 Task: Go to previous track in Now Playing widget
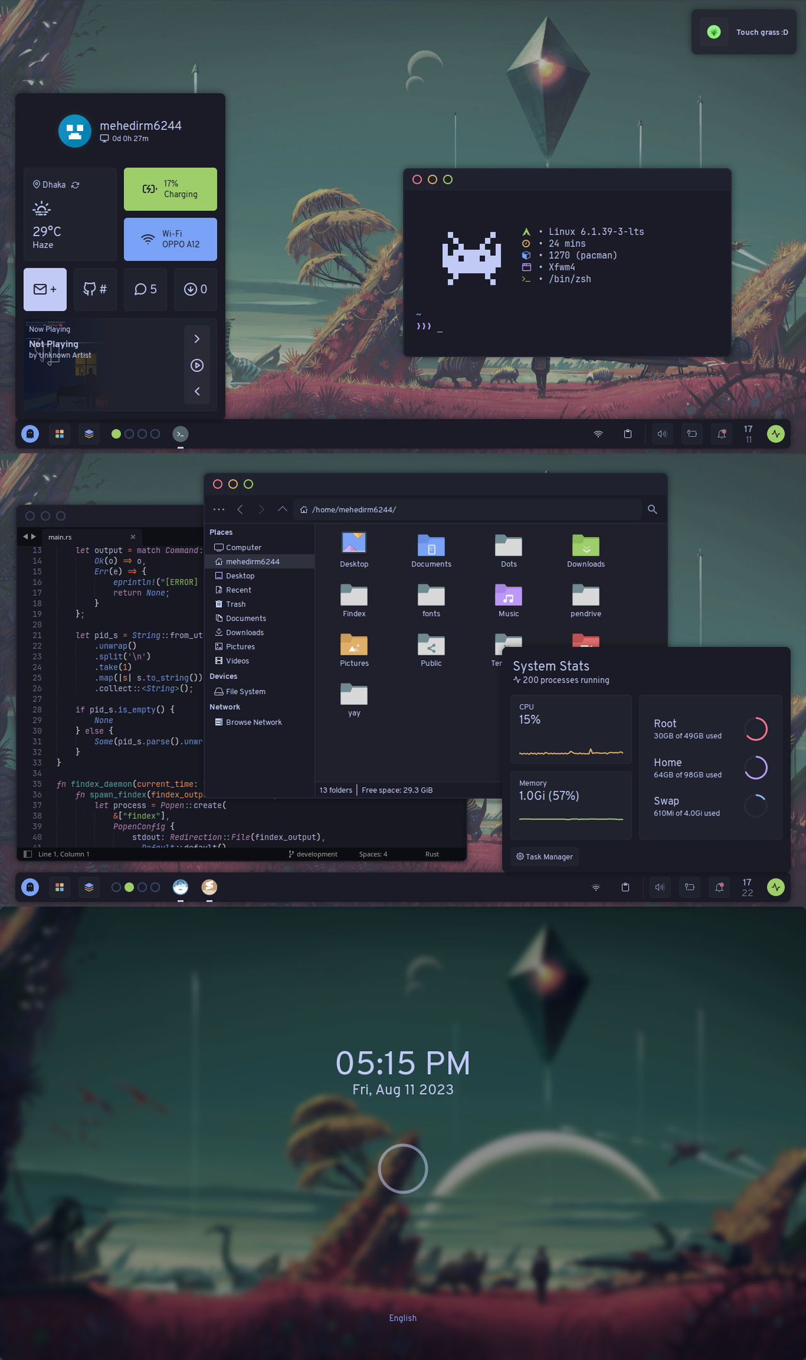197,391
